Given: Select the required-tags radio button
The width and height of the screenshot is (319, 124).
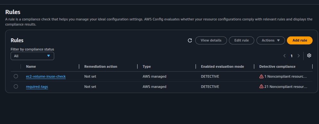Looking at the screenshot, I should click(16, 87).
